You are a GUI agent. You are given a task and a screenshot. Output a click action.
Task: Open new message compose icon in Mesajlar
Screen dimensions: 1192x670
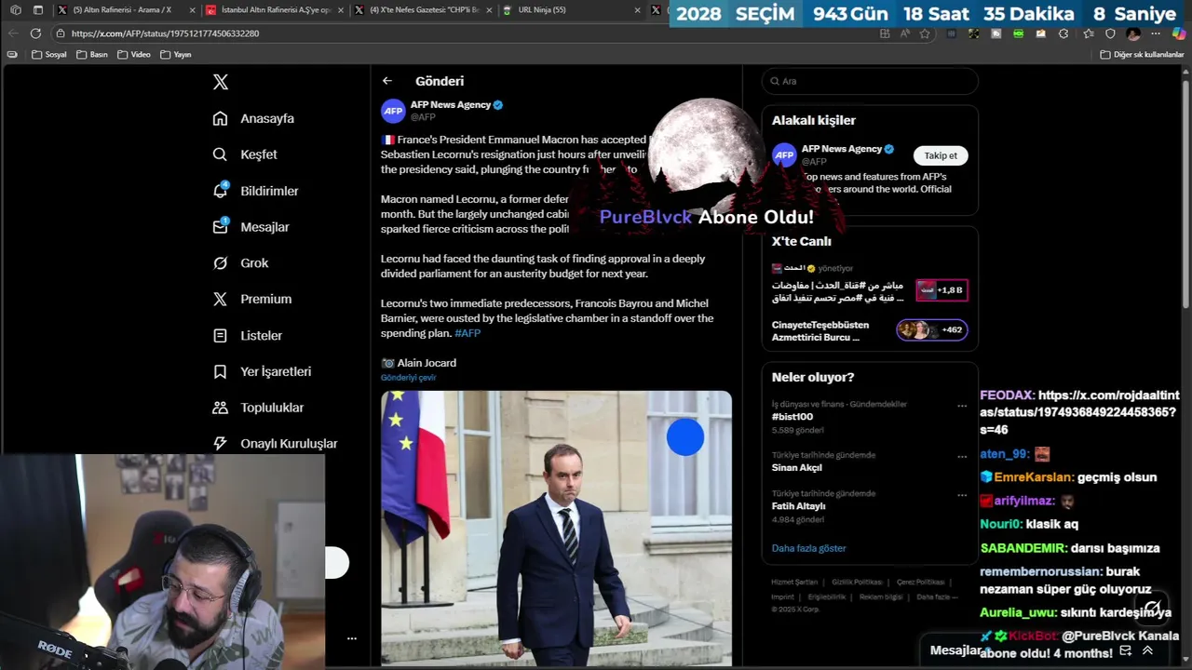point(1125,650)
